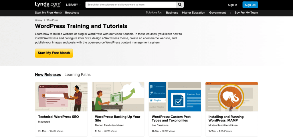Switch to the Learning Paths tab
Viewport: 293px width, 140px height.
click(78, 75)
